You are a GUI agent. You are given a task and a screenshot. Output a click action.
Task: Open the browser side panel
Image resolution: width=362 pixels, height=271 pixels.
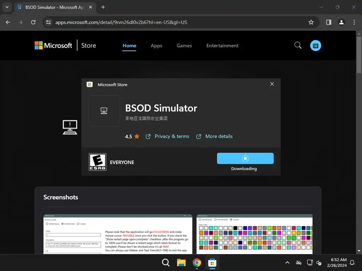(x=329, y=22)
